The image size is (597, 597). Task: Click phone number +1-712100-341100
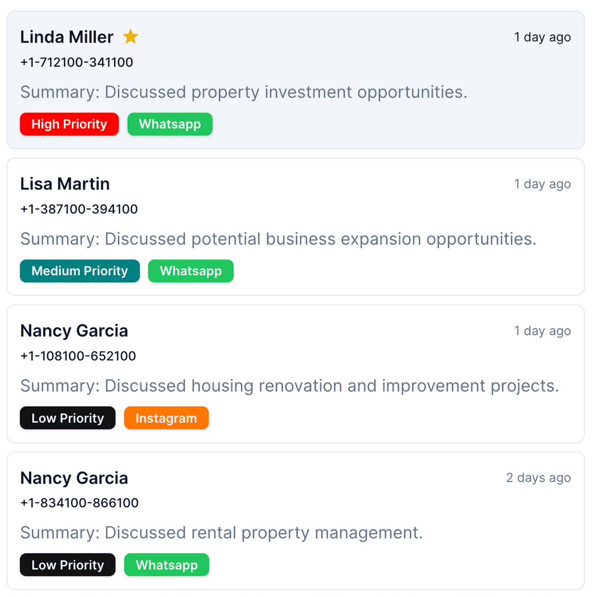pyautogui.click(x=77, y=62)
